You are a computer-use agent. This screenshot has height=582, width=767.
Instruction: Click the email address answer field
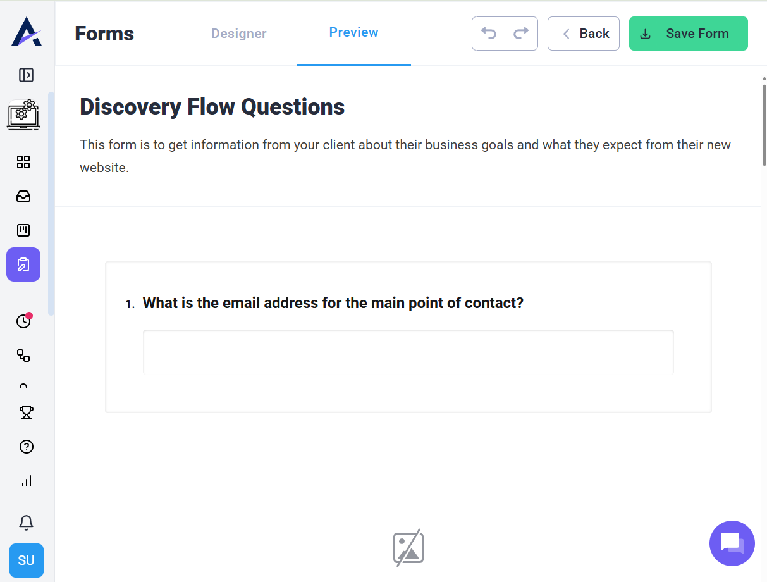pyautogui.click(x=408, y=352)
